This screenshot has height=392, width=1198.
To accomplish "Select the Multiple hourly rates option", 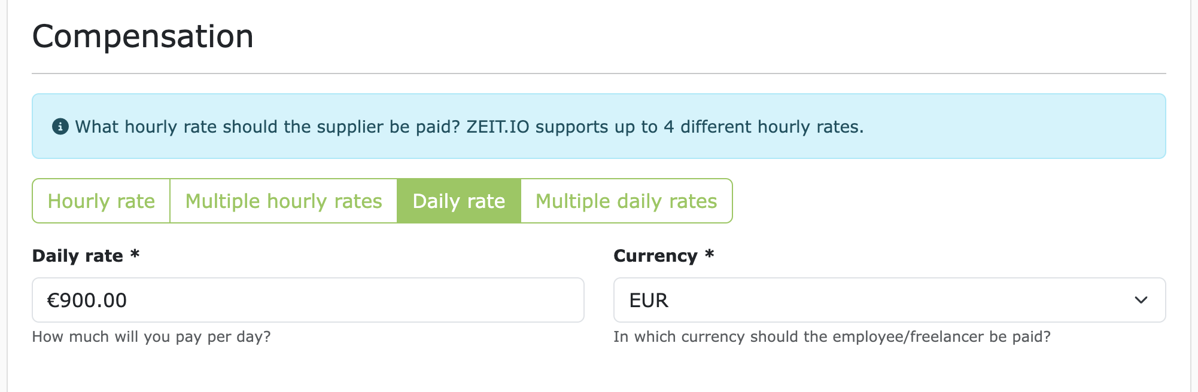I will pyautogui.click(x=283, y=201).
